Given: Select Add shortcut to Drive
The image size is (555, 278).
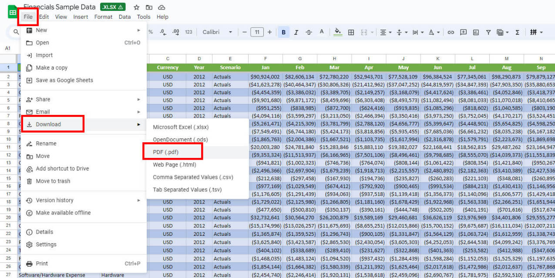Looking at the screenshot, I should pos(84,168).
